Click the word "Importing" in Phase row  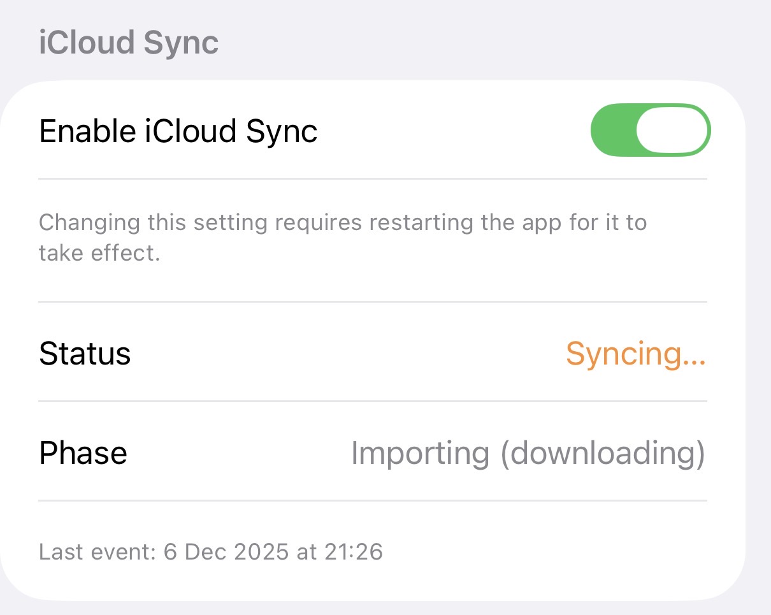point(420,453)
